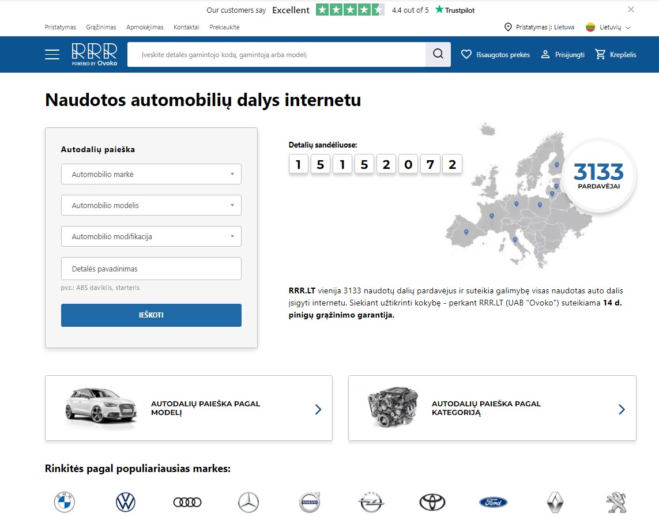Open the Apmokėjimas menu link
Screen dimensions: 659x517
pos(145,27)
